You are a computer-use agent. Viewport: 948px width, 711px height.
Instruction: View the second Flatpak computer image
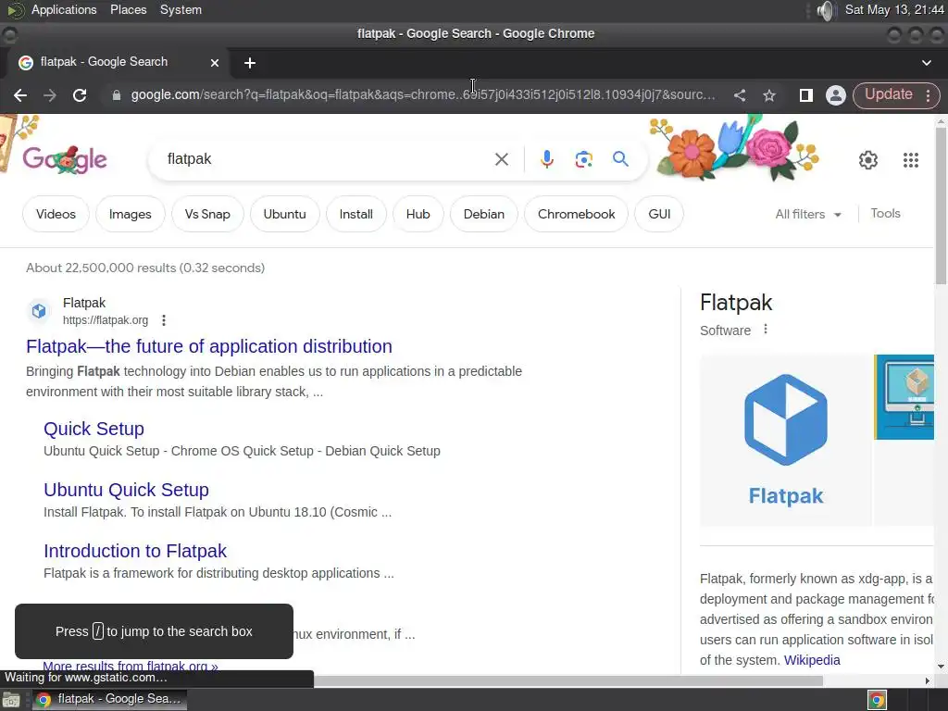(x=904, y=397)
